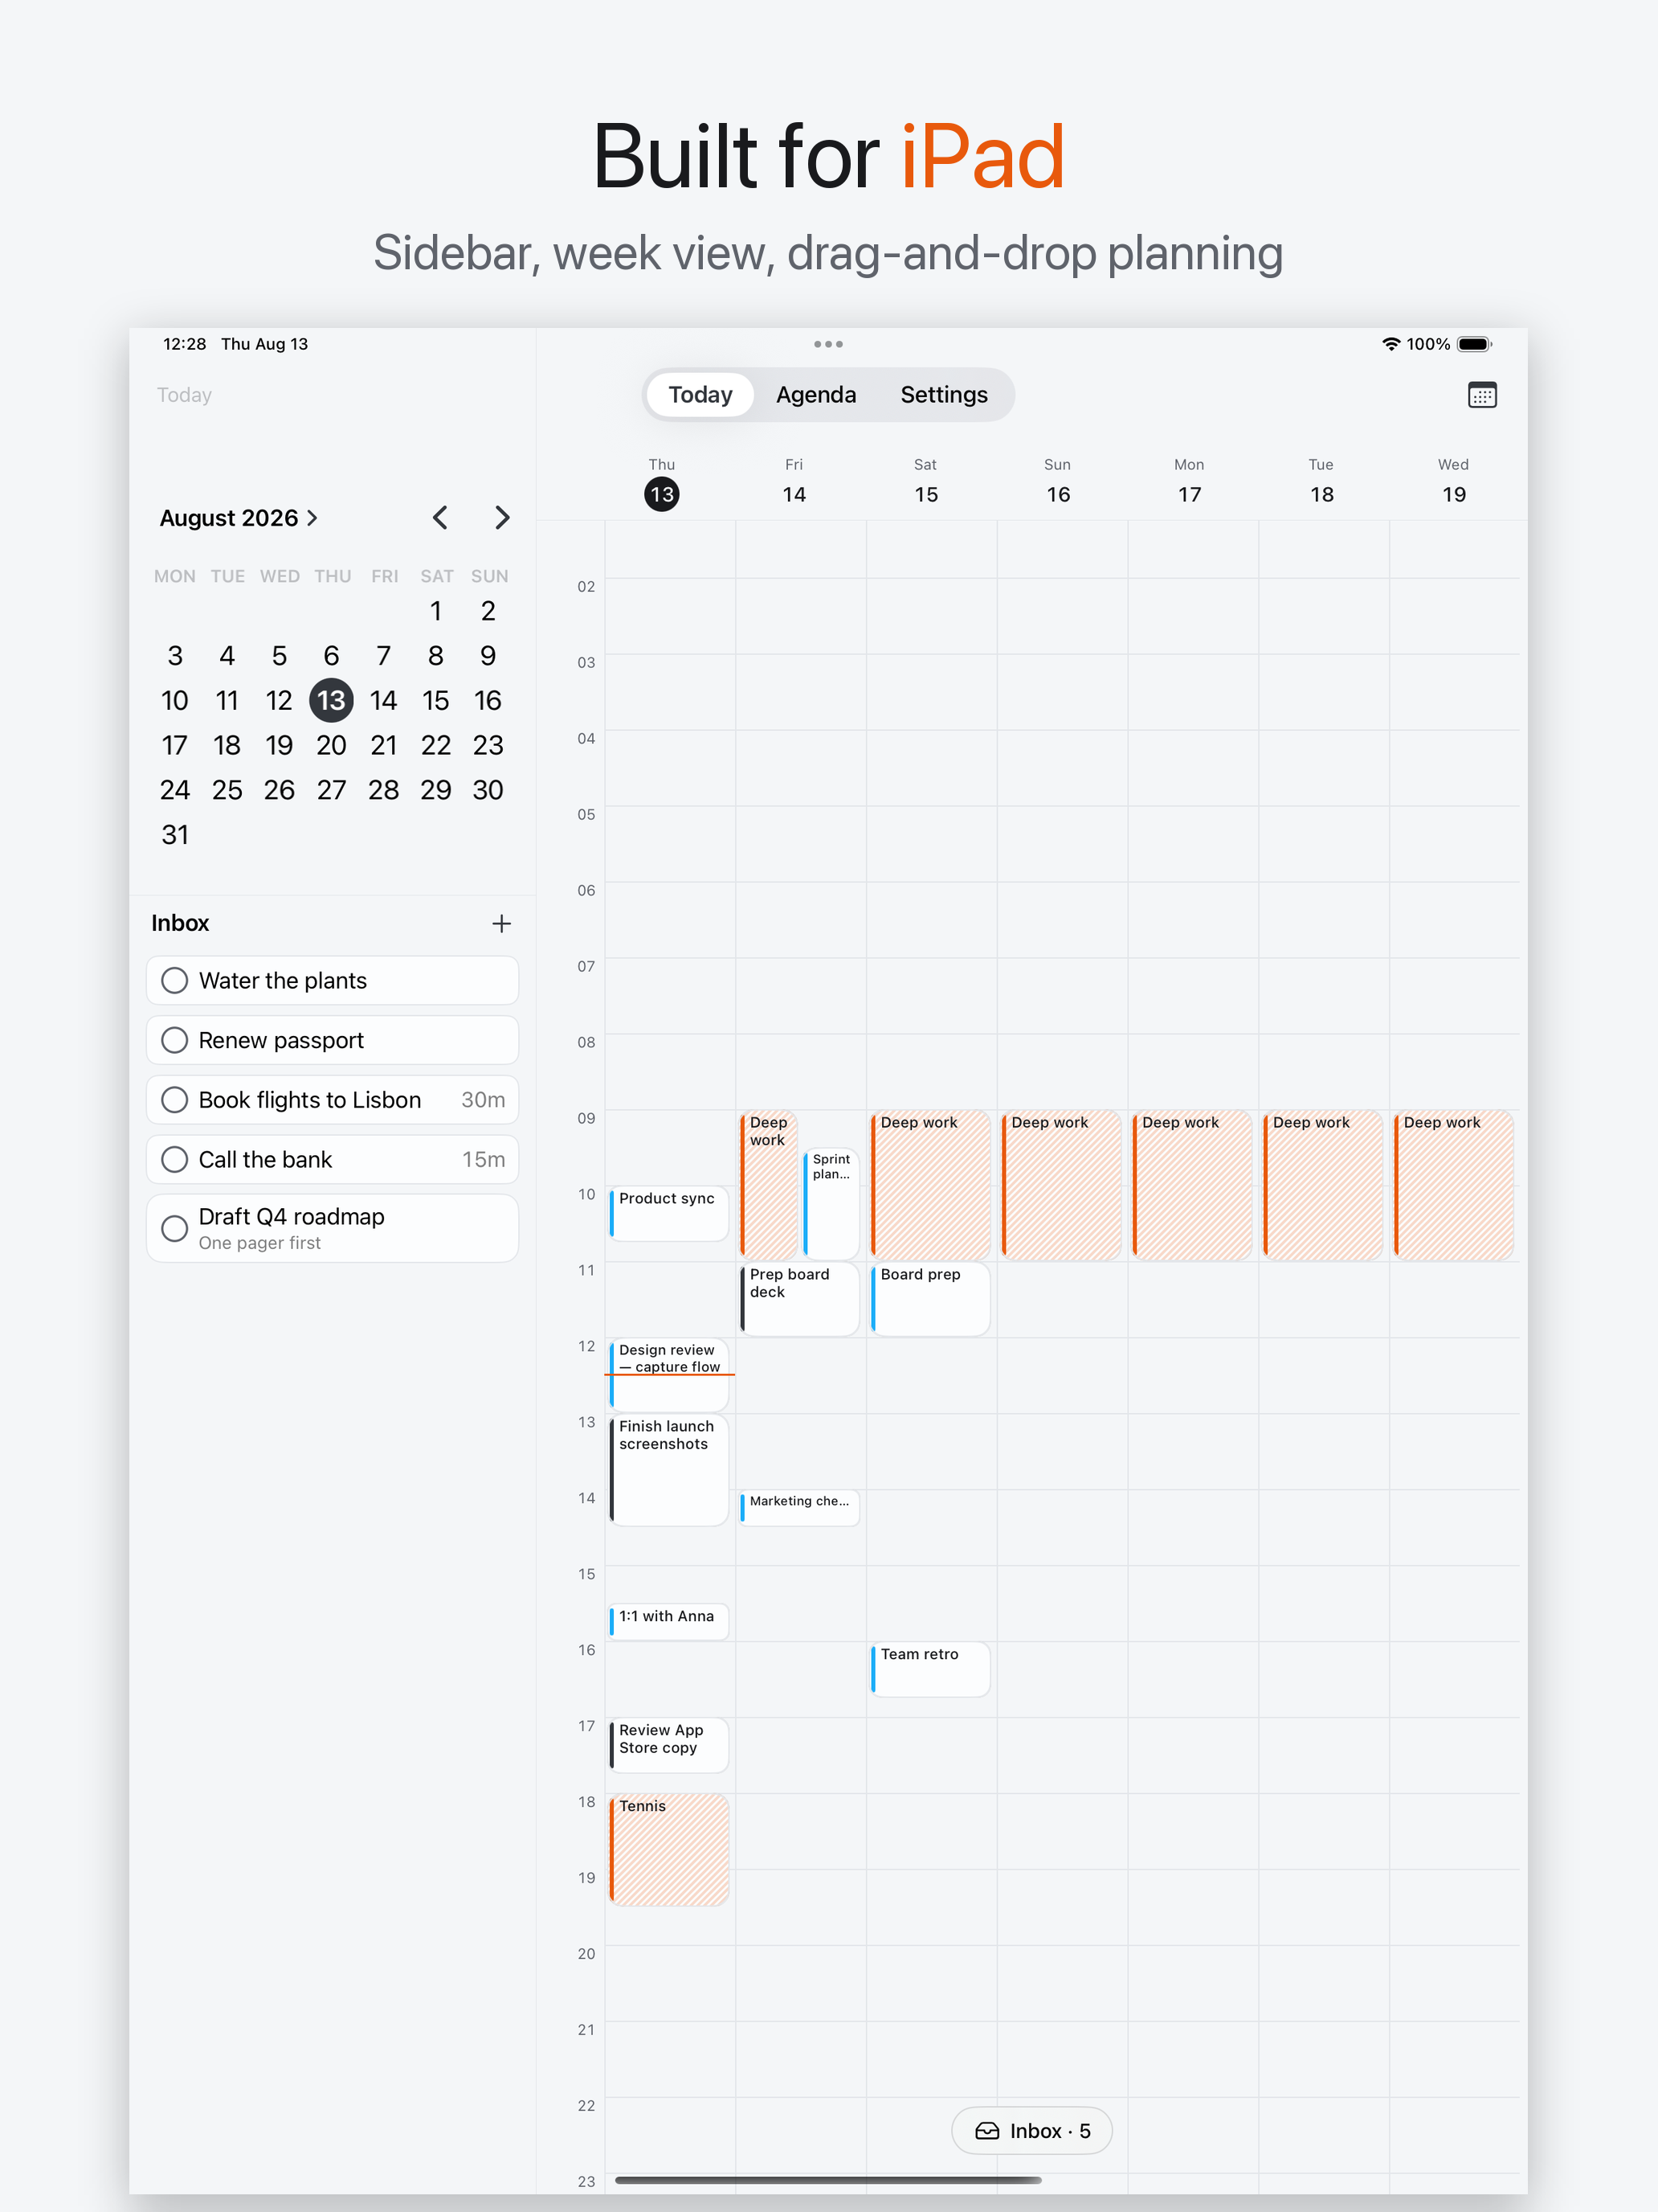Open the Tennis event block

pyautogui.click(x=668, y=1849)
